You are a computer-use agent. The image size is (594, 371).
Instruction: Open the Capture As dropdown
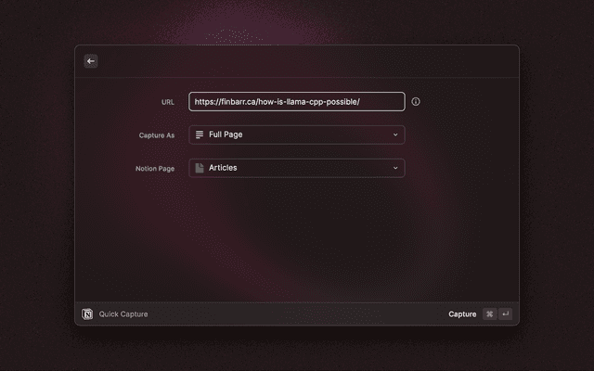tap(297, 134)
